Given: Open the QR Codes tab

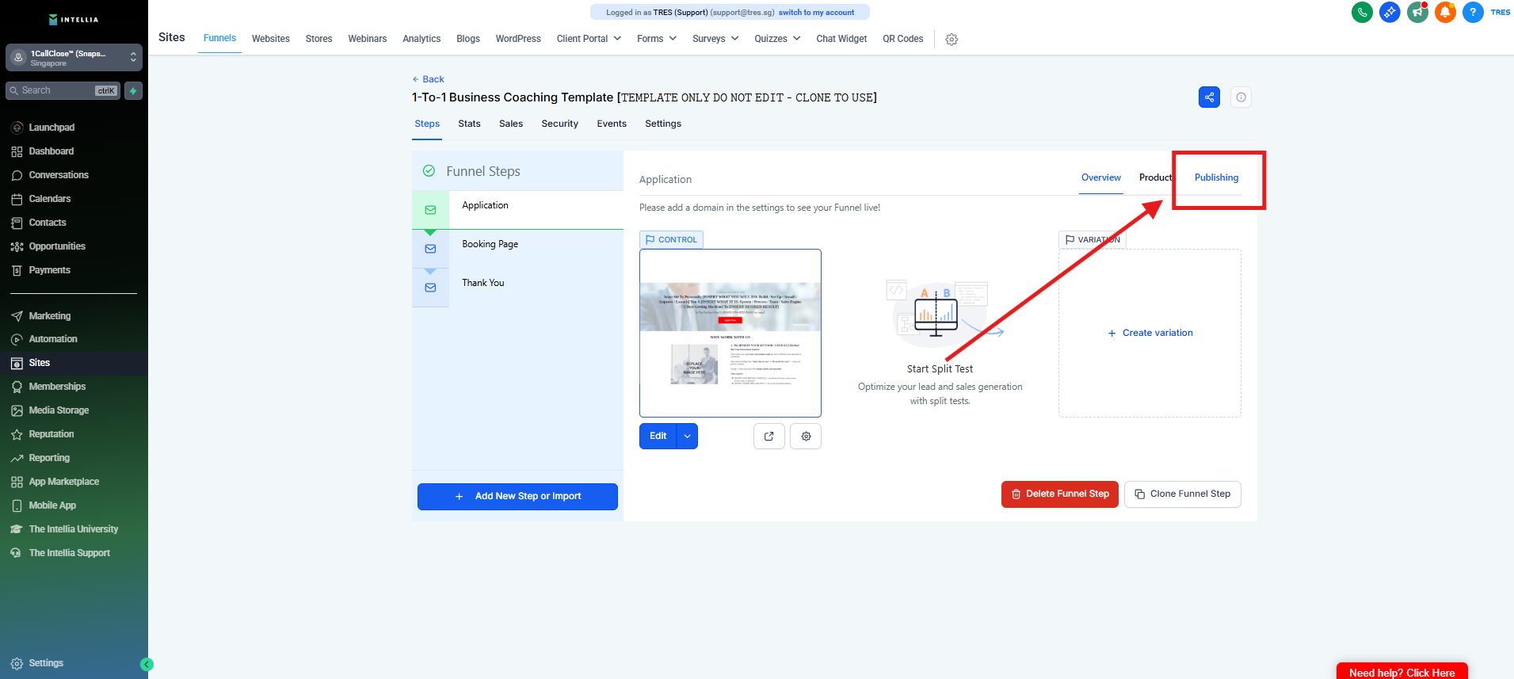Looking at the screenshot, I should [903, 39].
